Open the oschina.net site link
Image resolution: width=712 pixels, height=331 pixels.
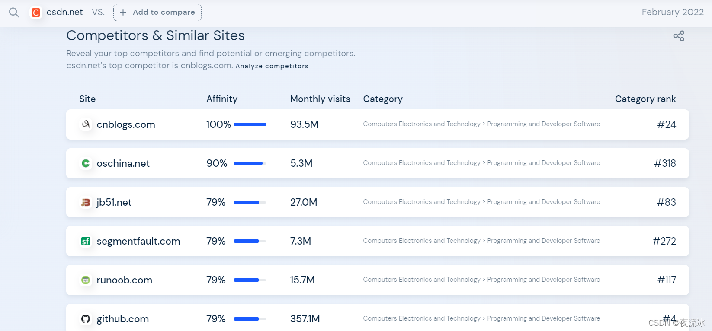[x=123, y=163]
